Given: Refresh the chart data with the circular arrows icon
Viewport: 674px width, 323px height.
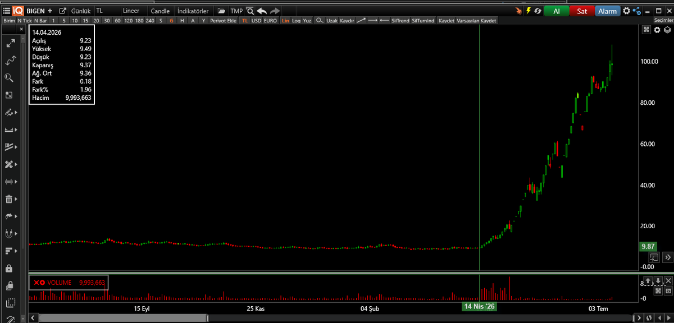Looking at the screenshot, I should click(x=538, y=11).
